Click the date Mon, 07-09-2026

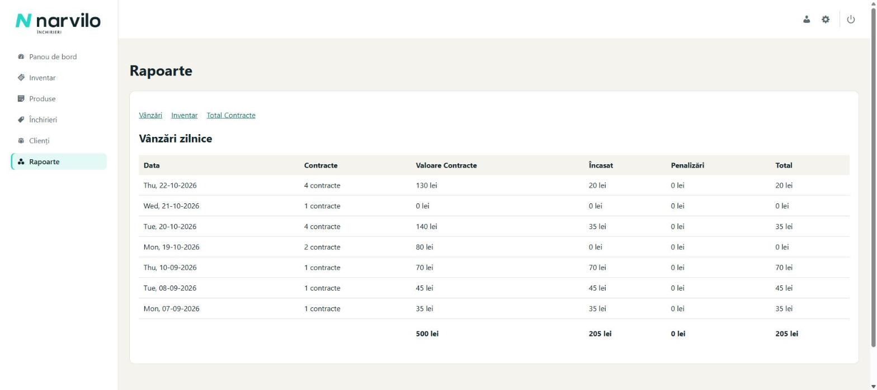click(x=172, y=308)
